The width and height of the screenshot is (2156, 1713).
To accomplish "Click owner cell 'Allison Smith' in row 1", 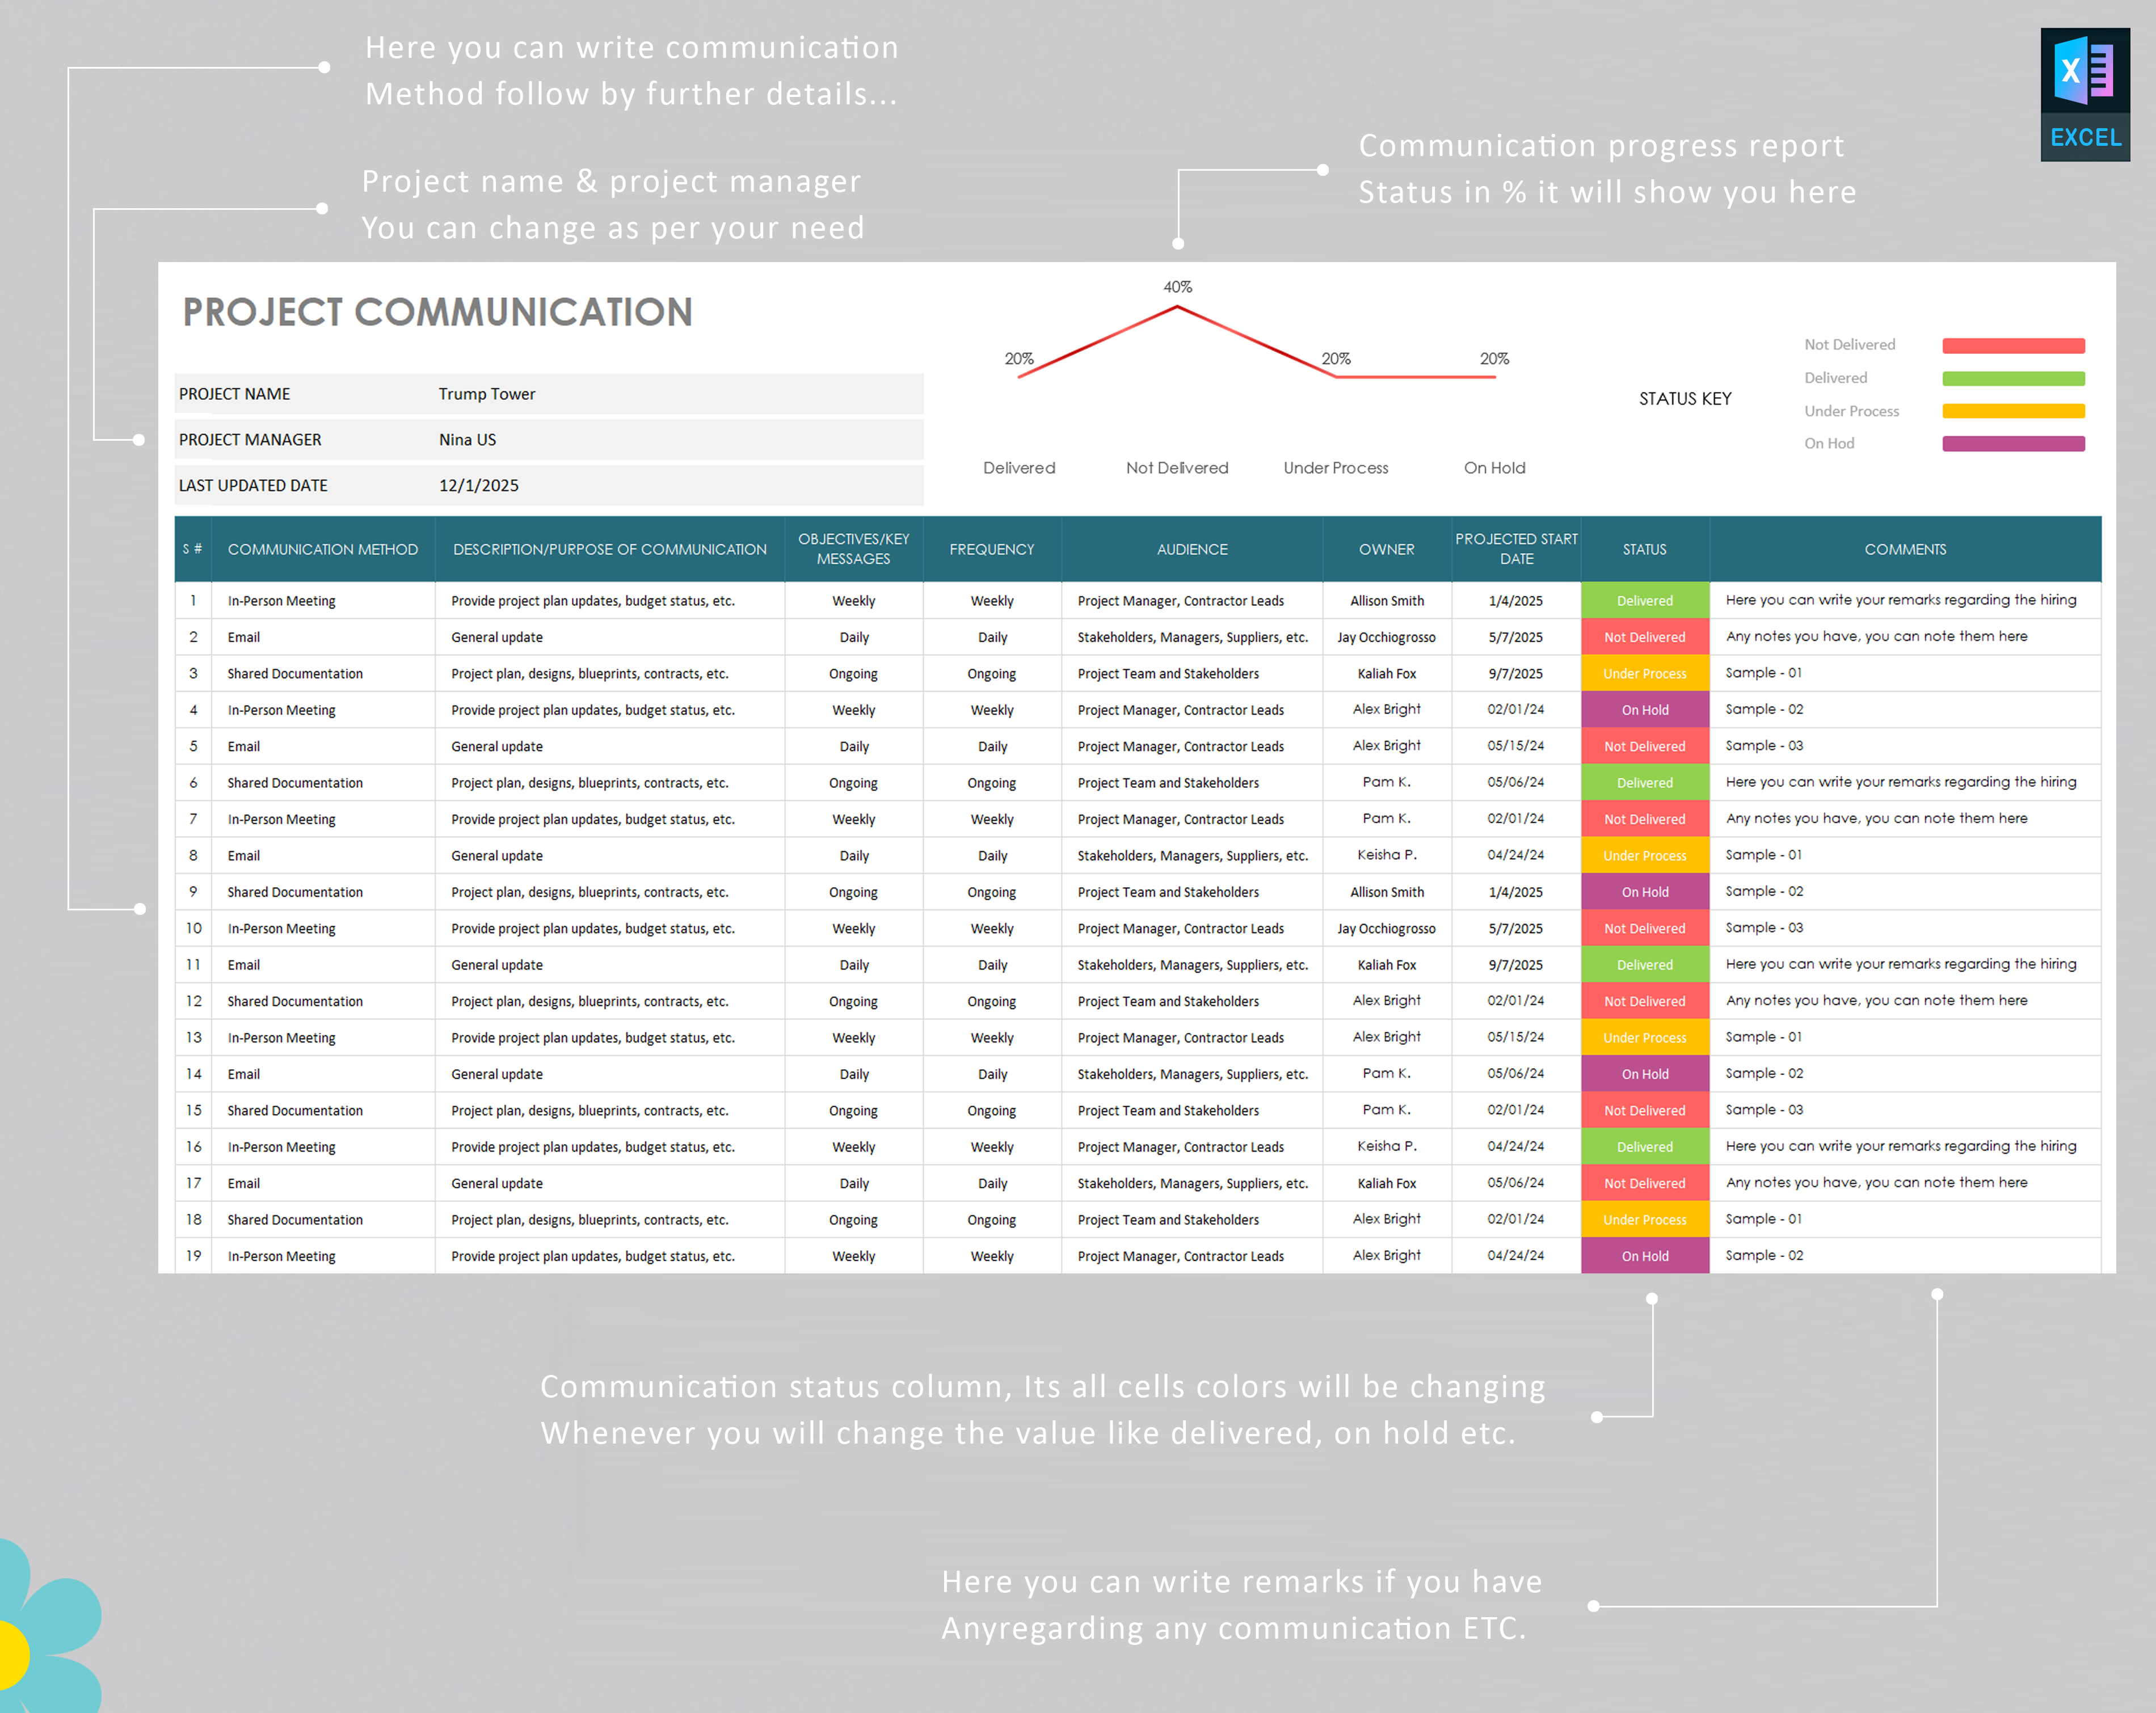I will tap(1386, 600).
